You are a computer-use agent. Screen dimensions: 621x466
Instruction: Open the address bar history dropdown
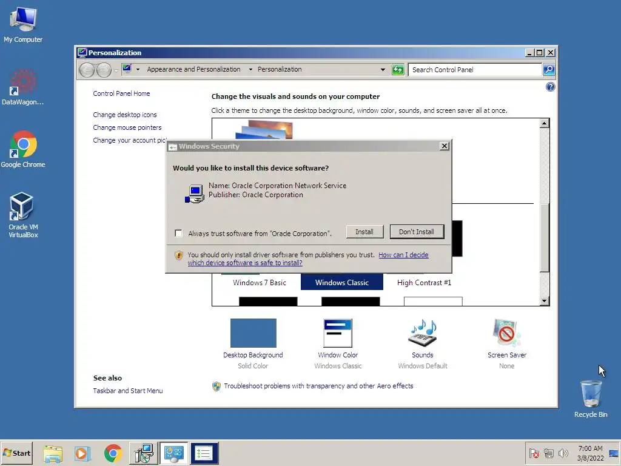tap(383, 70)
